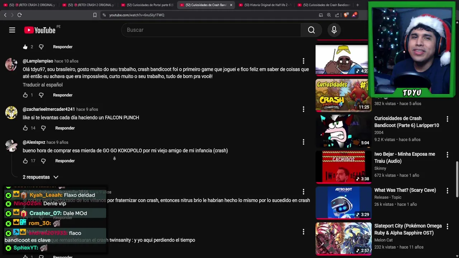Open @zacharieelmercader4241 channel name link

(49, 109)
